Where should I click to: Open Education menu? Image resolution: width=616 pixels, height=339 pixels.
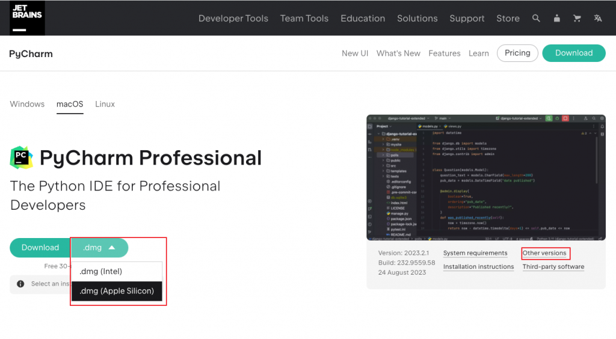[363, 19]
